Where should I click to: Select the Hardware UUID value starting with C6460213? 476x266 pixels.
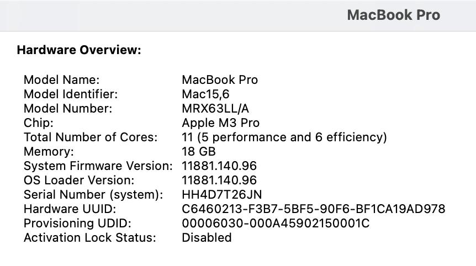tap(313, 209)
